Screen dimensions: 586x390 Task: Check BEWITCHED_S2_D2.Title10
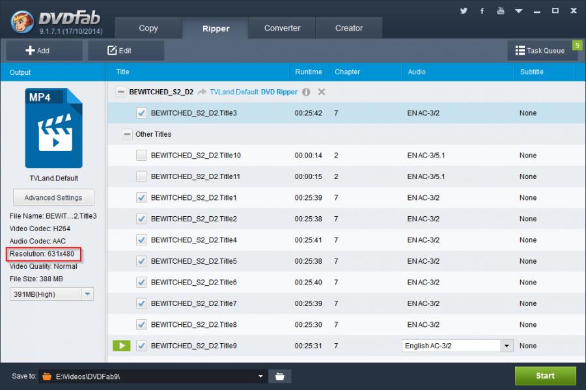141,156
